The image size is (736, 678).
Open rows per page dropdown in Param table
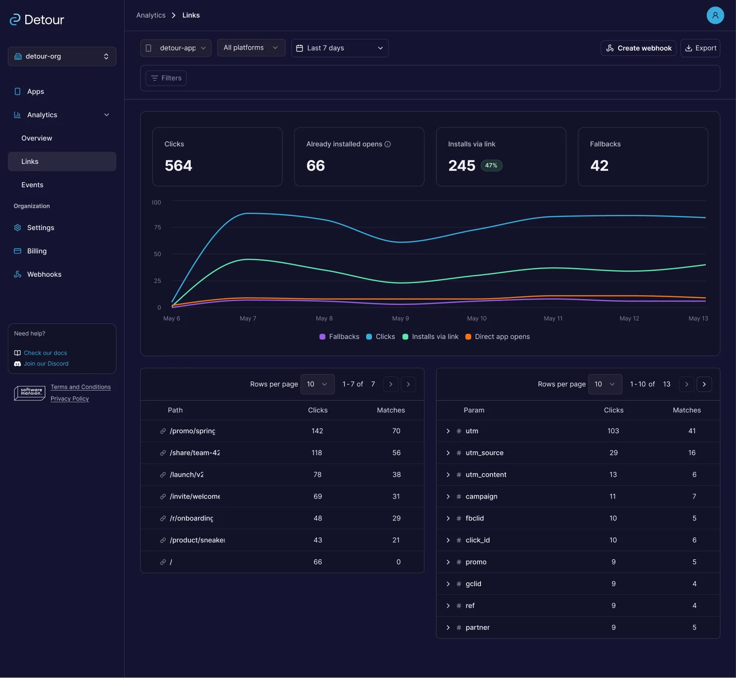605,384
